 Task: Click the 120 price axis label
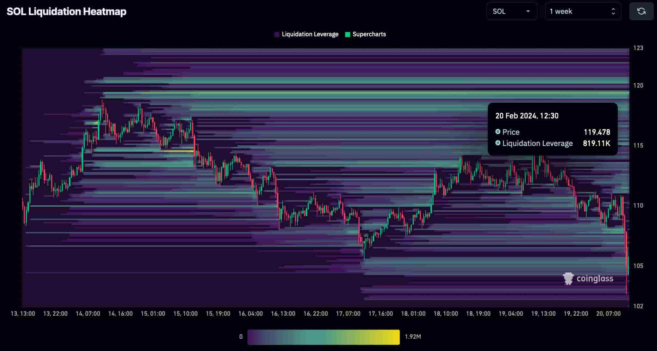pos(638,85)
